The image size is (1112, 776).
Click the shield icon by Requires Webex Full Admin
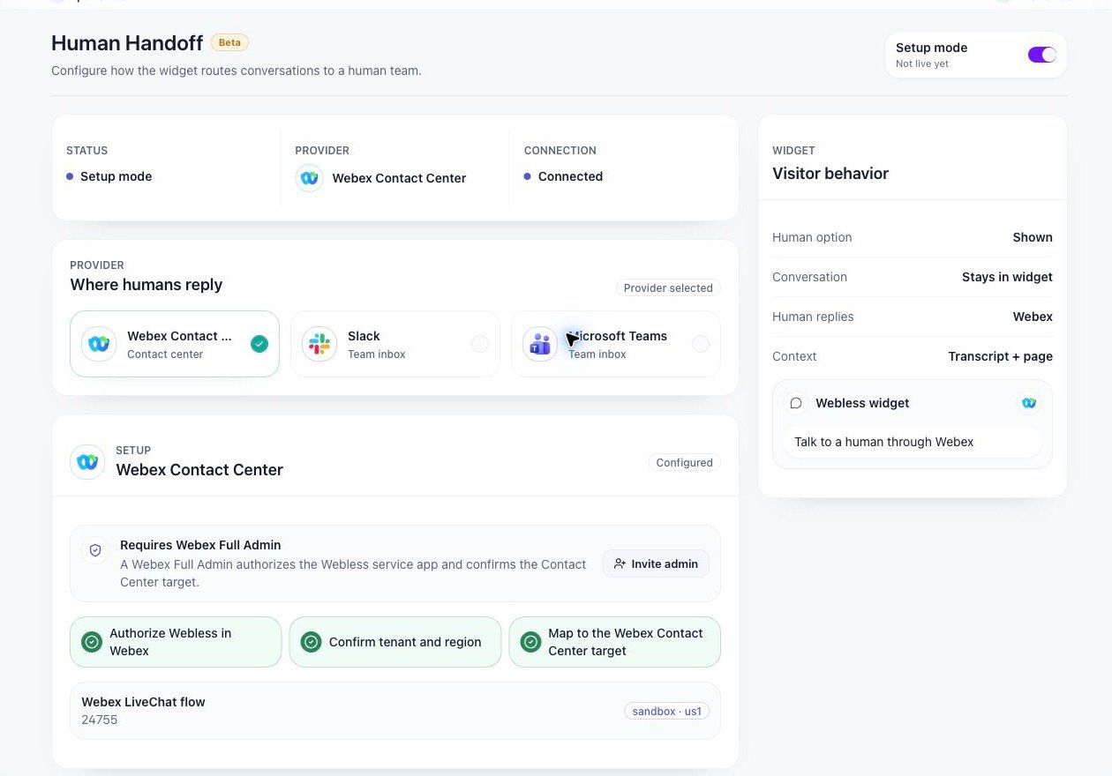pyautogui.click(x=95, y=550)
